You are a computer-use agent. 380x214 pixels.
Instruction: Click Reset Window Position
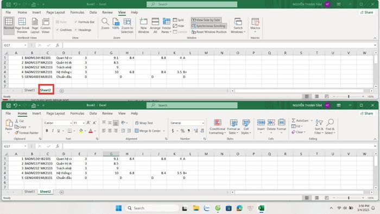coord(209,32)
